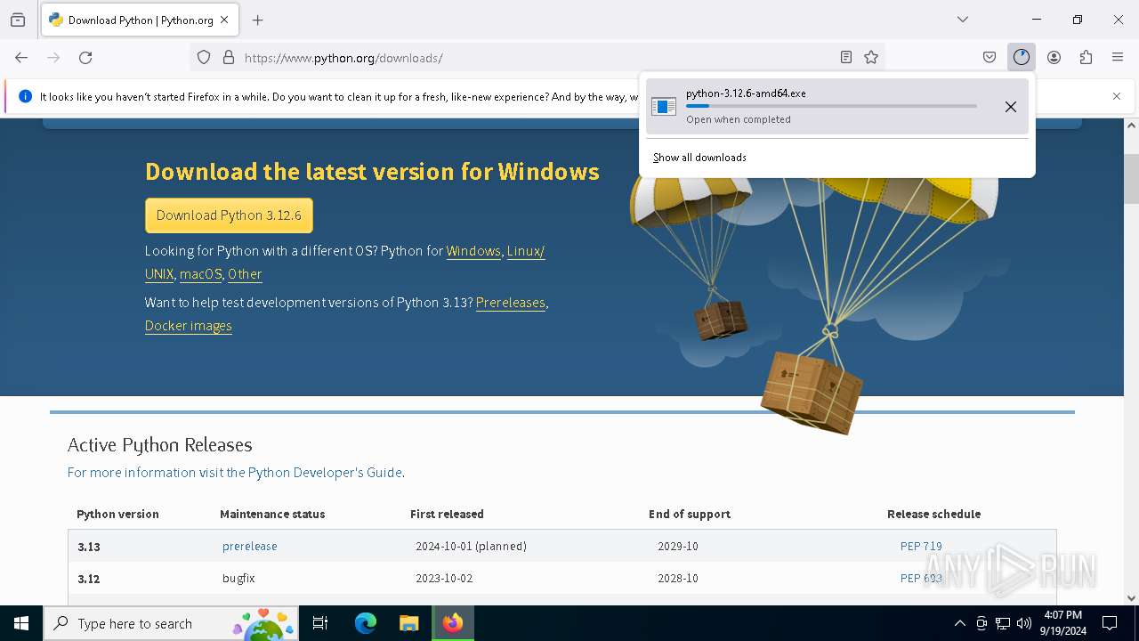Viewport: 1139px width, 641px height.
Task: Open Firefox View (recent browsing) icon
Action: point(18,20)
